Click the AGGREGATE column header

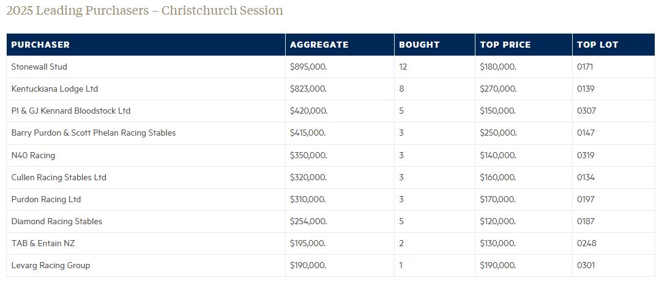(319, 45)
